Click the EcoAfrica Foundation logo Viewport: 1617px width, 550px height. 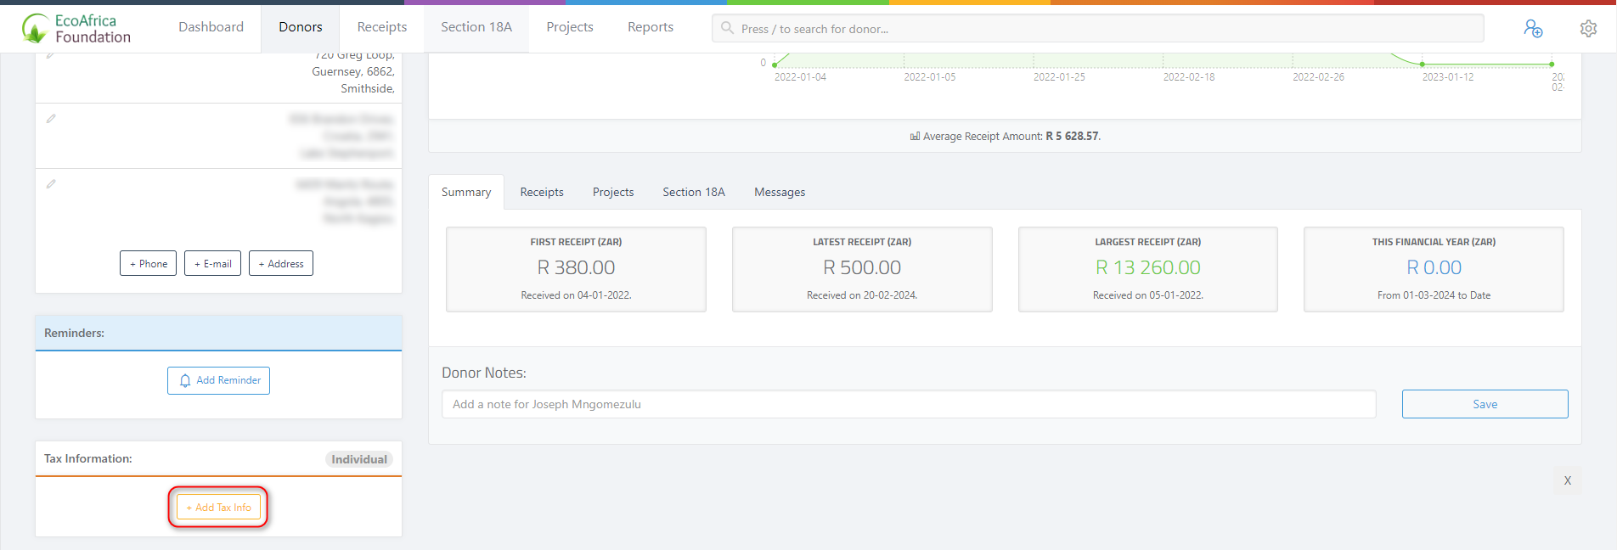point(76,28)
